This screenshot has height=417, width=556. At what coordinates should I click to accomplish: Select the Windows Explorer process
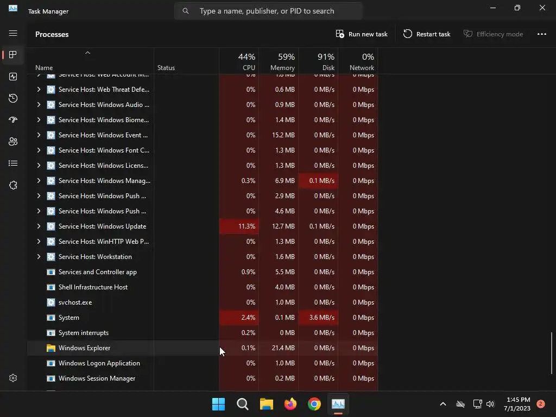click(203, 348)
